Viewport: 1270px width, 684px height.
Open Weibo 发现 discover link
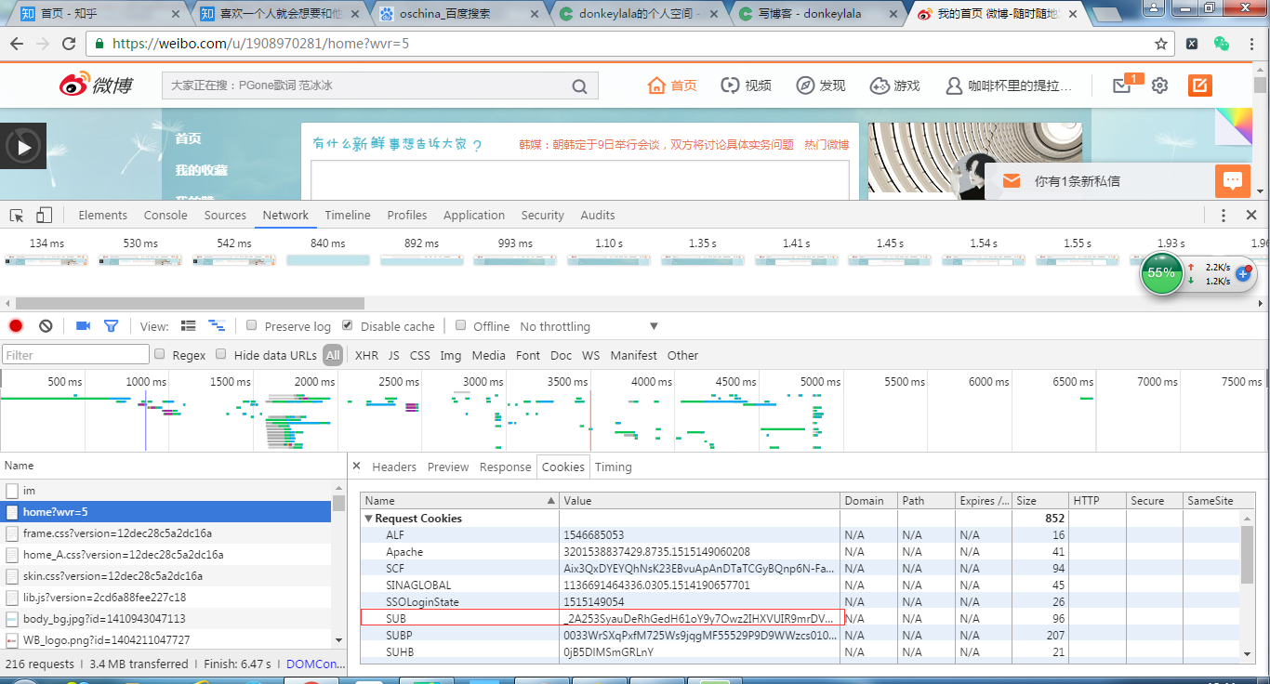coord(821,85)
